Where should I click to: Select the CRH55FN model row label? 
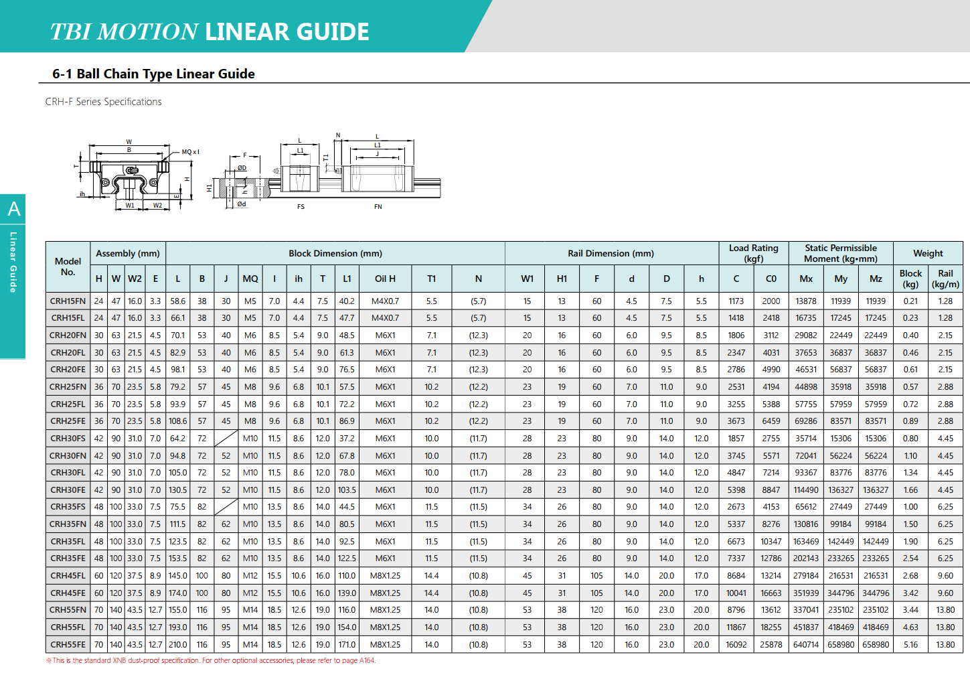68,610
